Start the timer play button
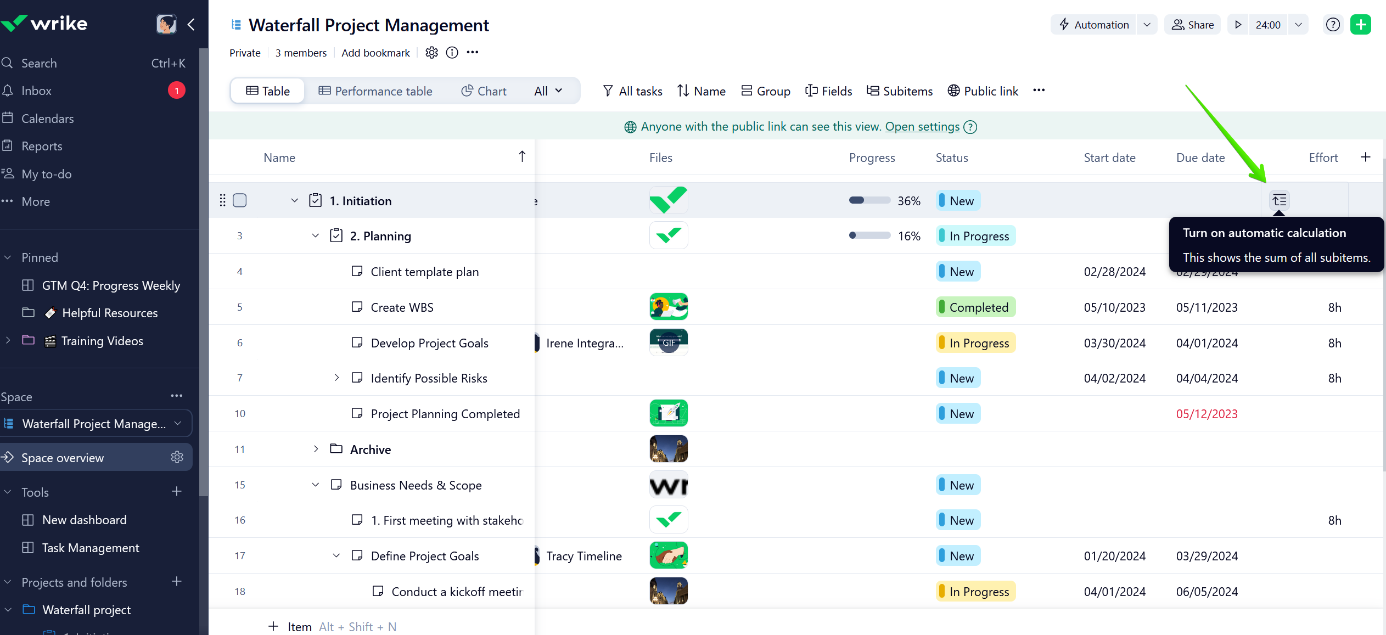The height and width of the screenshot is (635, 1386). click(x=1238, y=25)
